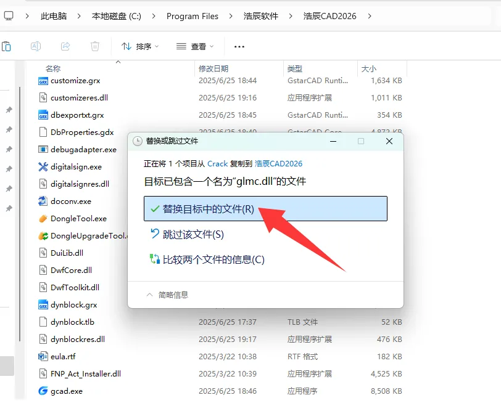Navigate to 浩辰CAD2026 breadcrumb
This screenshot has height=403, width=501.
point(329,16)
